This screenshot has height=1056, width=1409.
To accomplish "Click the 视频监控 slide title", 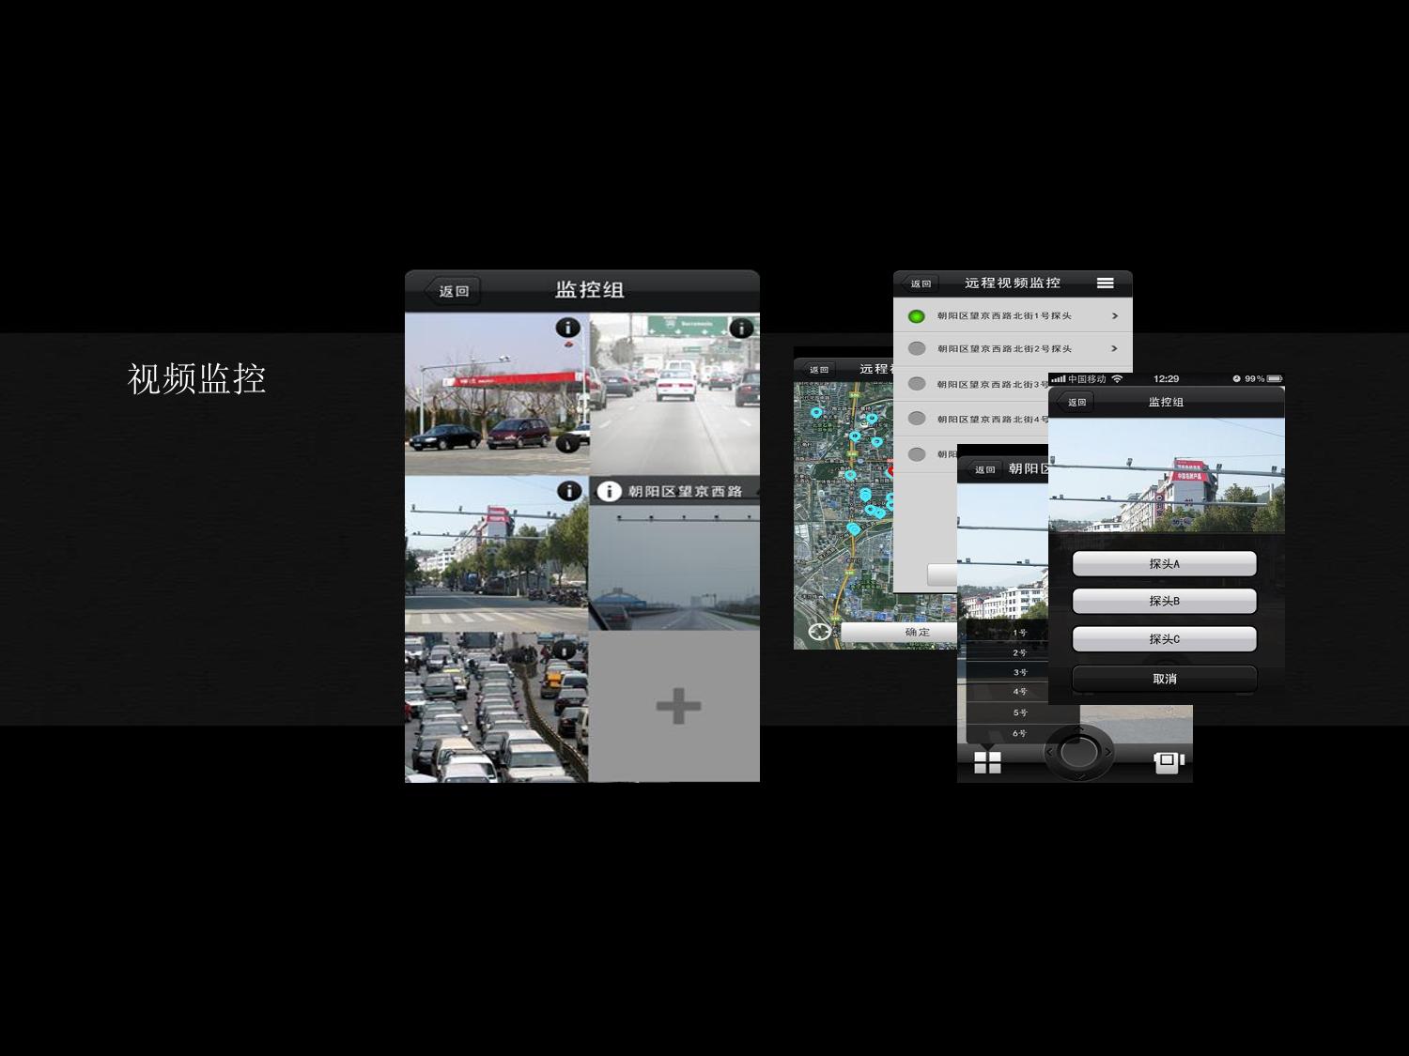I will pos(196,379).
